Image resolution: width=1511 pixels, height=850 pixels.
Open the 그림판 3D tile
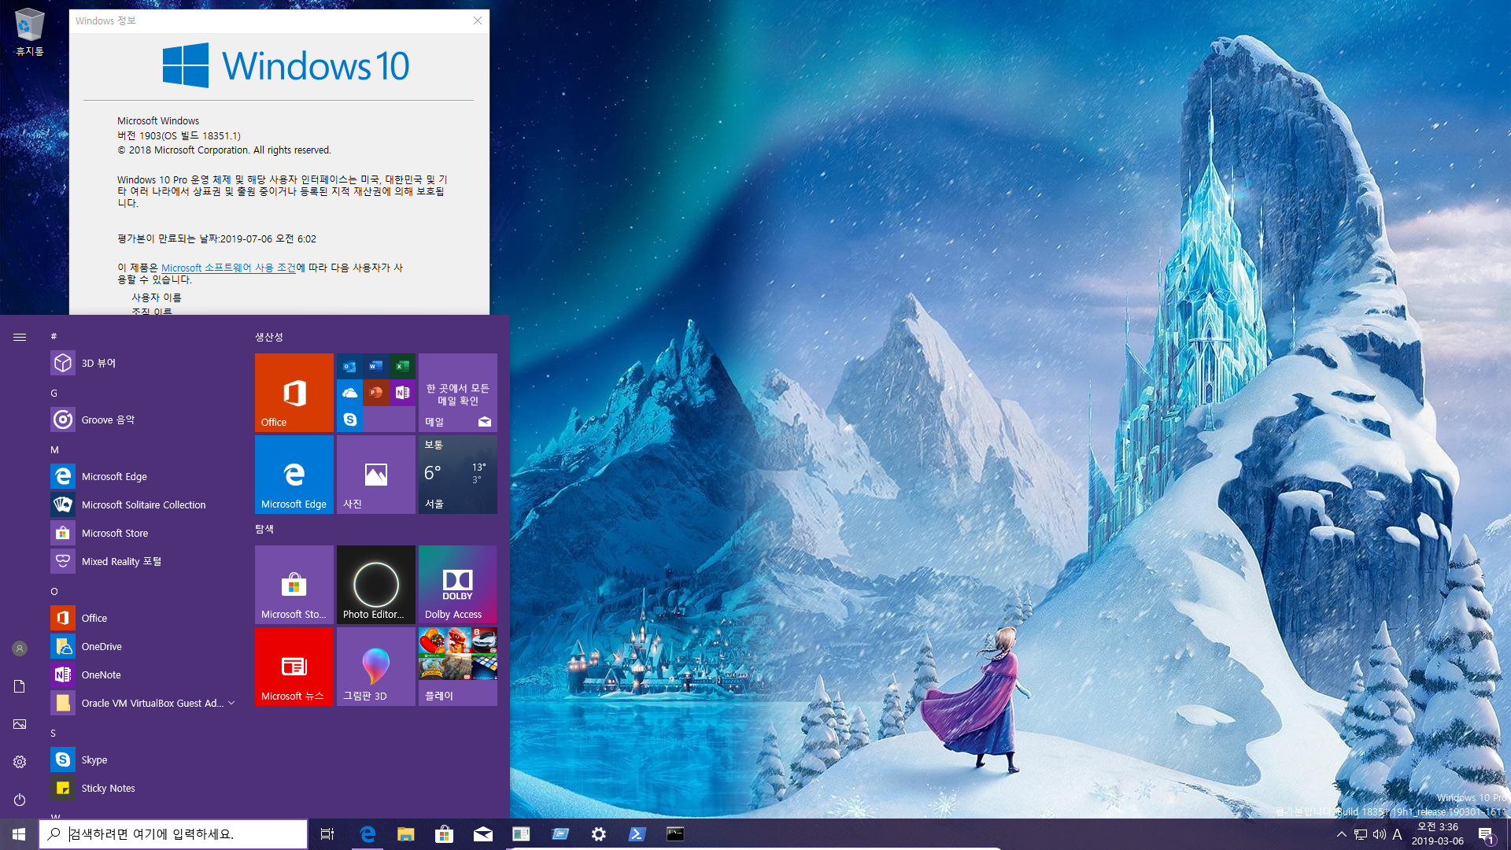376,667
